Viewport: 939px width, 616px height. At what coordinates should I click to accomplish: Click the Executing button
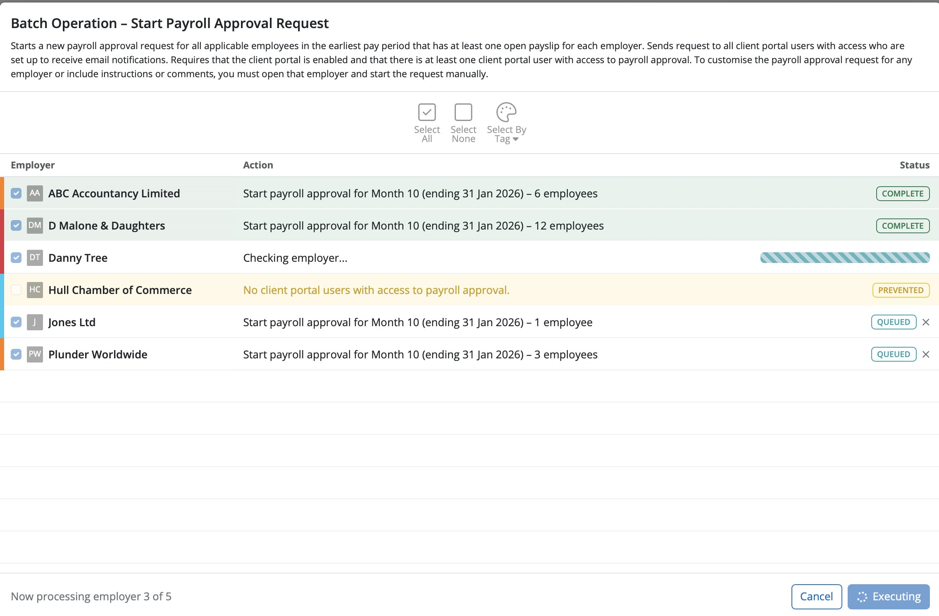pyautogui.click(x=888, y=597)
